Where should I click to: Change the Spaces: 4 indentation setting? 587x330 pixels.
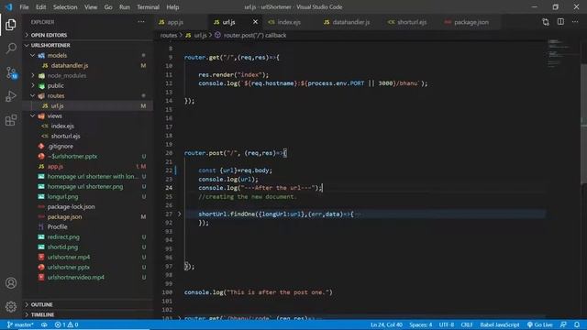click(x=420, y=324)
